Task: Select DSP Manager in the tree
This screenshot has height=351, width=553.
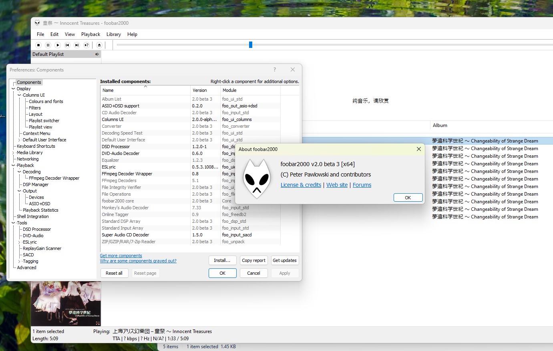Action: (36, 184)
